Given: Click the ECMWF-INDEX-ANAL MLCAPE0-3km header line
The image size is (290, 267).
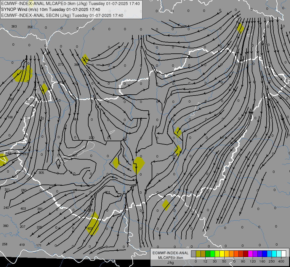Looking at the screenshot, I should [x=70, y=4].
